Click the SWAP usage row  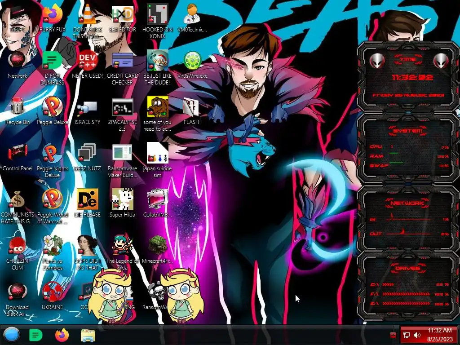(x=409, y=165)
